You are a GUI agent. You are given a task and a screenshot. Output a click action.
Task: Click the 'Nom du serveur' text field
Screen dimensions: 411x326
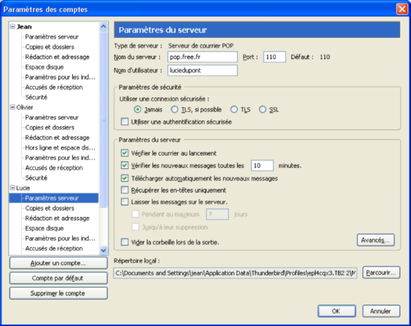pos(203,57)
